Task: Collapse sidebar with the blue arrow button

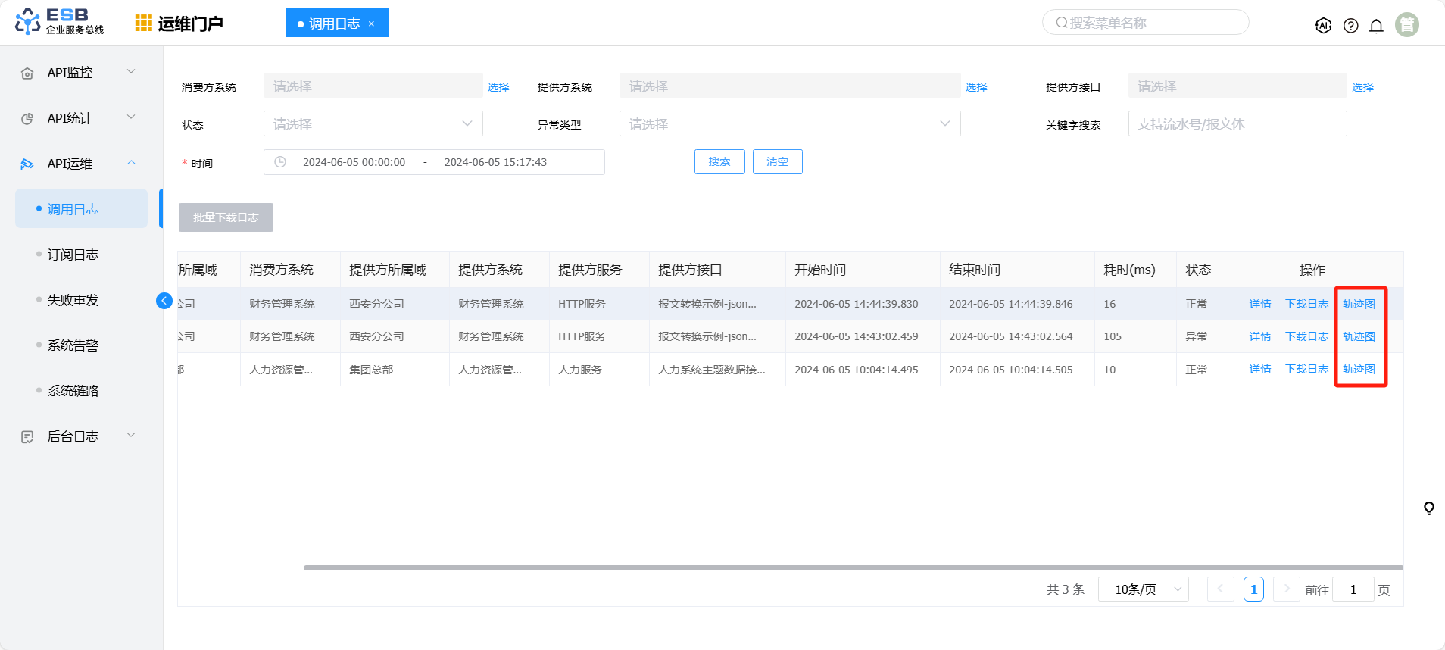Action: pos(164,301)
